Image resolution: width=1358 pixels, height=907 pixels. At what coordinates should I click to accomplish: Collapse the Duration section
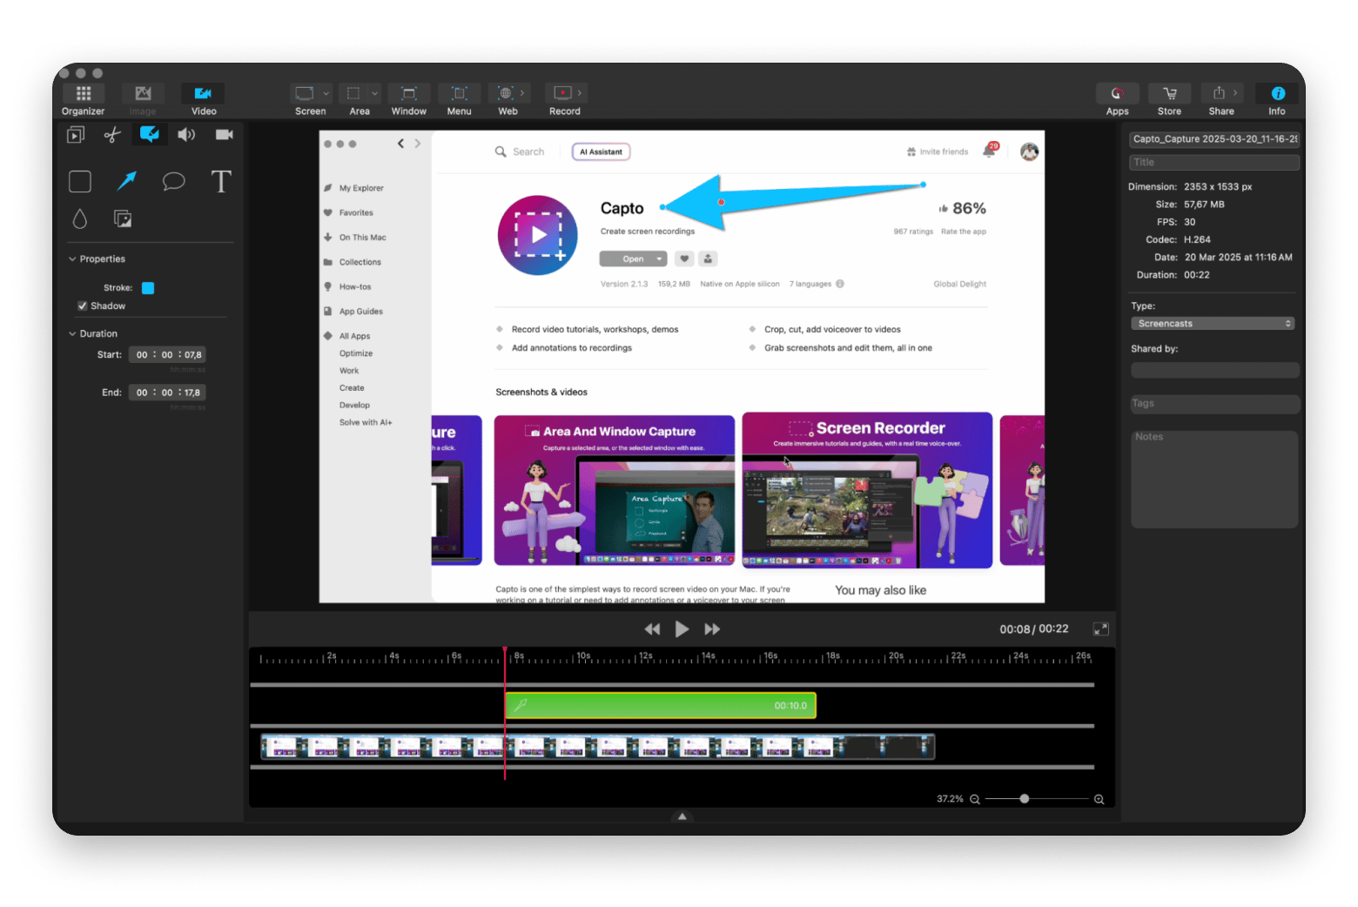tap(72, 333)
